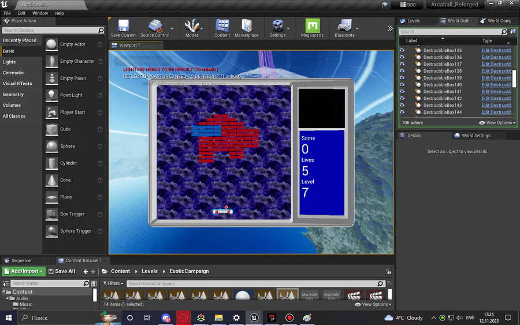Select the Cube shape icon
The width and height of the screenshot is (520, 325).
click(x=51, y=129)
